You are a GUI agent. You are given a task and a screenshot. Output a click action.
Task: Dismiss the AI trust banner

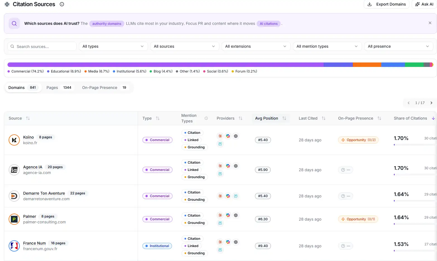point(430,23)
